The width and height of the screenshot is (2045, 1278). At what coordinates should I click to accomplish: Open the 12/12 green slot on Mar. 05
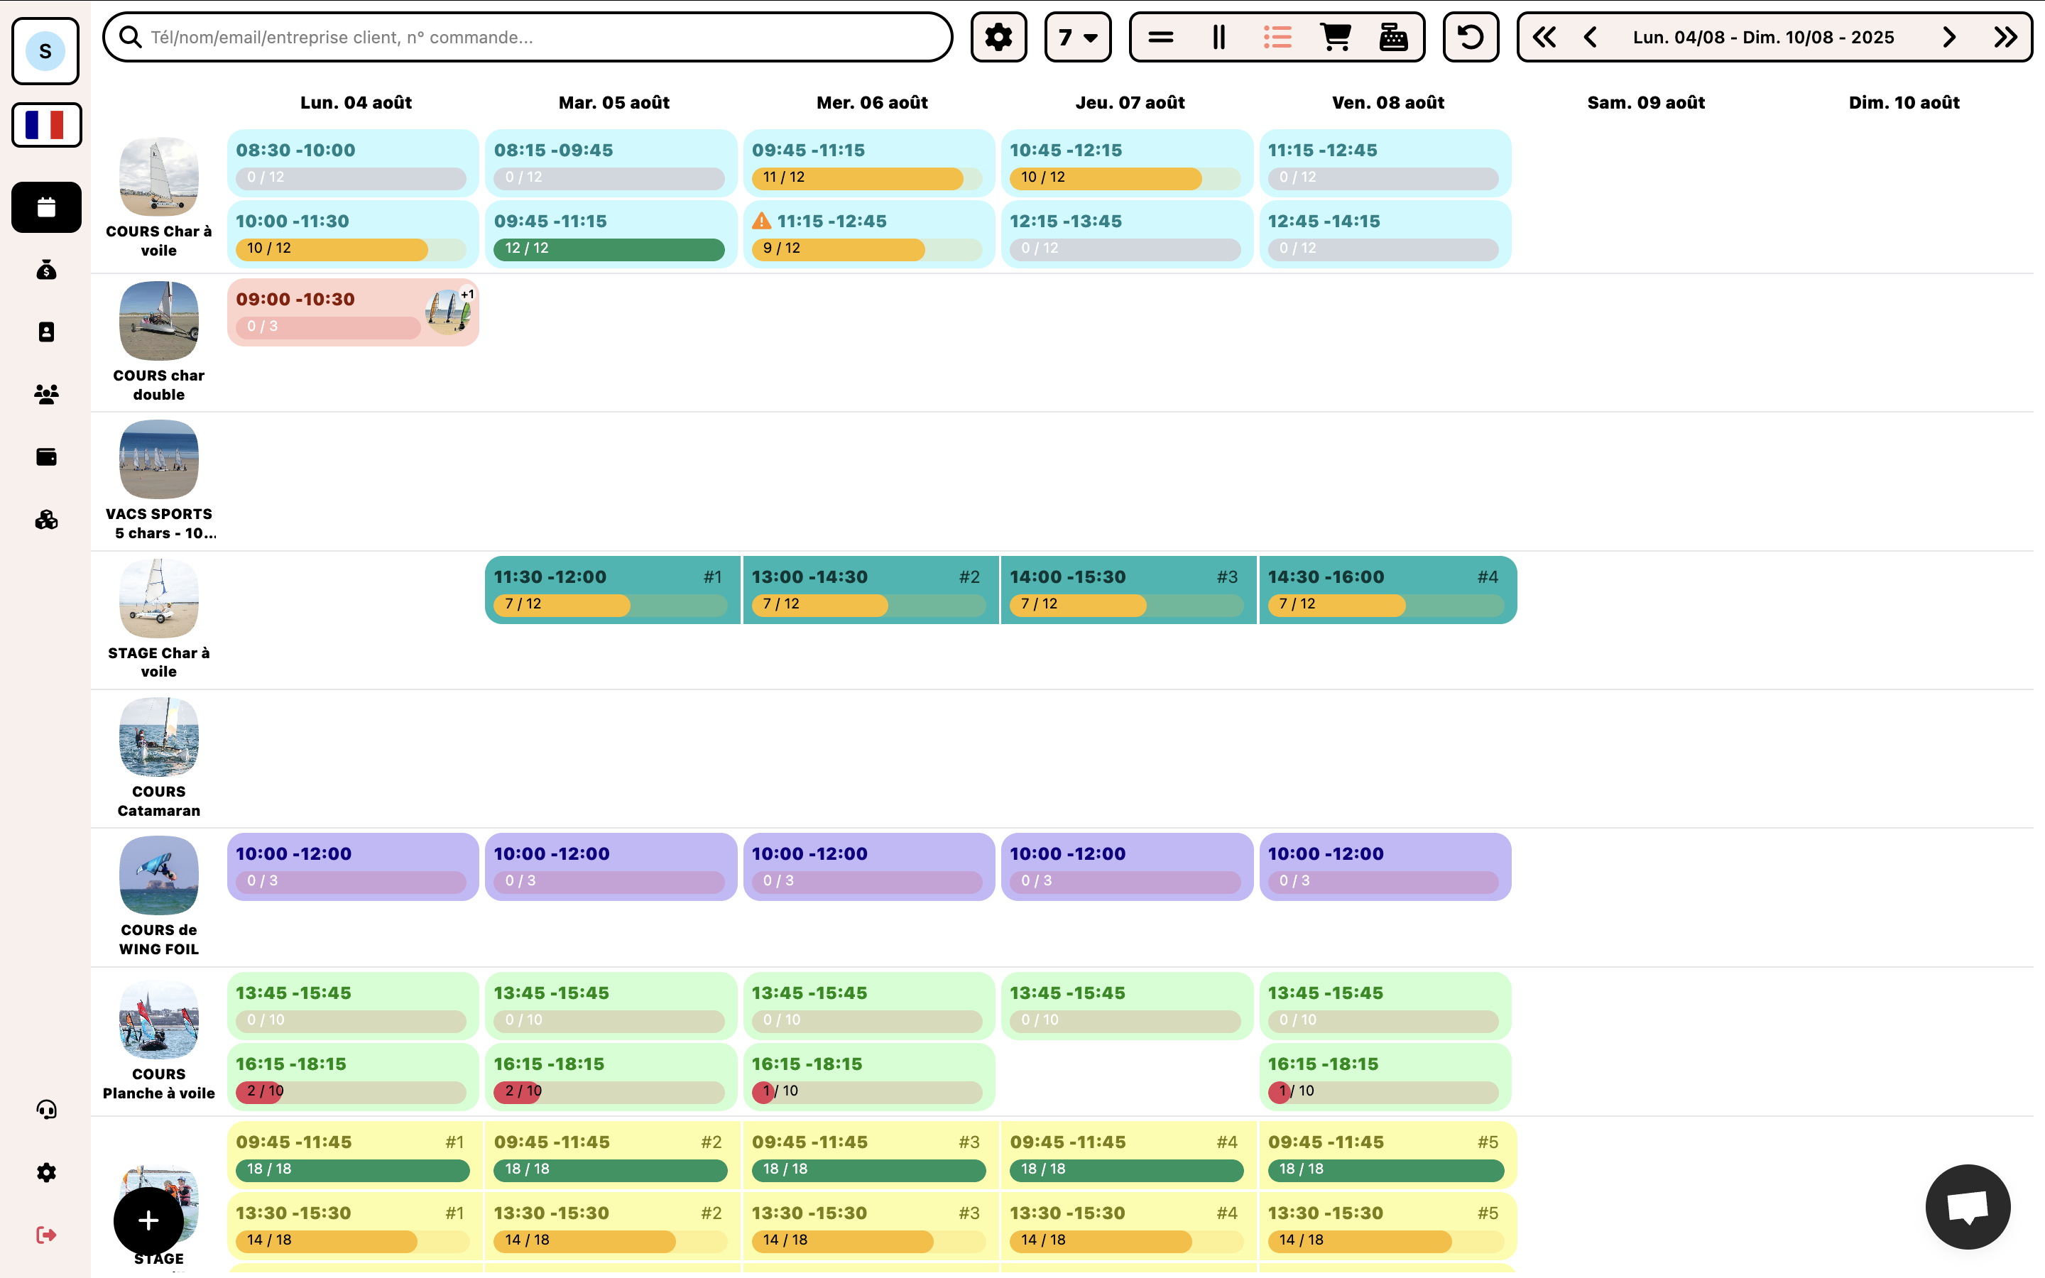pos(610,234)
